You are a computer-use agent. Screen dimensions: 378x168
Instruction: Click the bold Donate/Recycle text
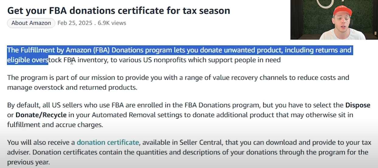(x=41, y=115)
